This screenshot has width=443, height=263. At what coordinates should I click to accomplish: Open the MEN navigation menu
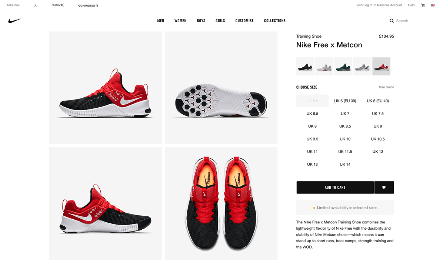pyautogui.click(x=160, y=21)
